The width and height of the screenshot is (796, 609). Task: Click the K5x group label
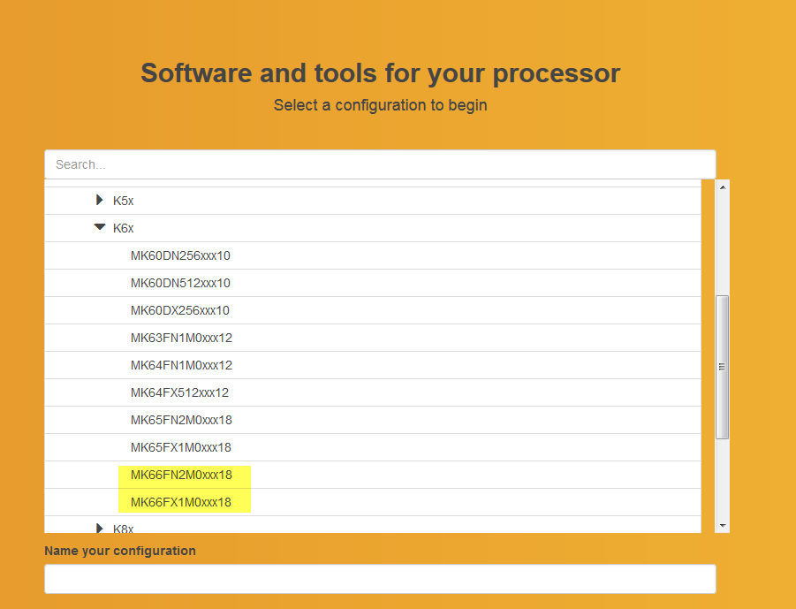[123, 201]
